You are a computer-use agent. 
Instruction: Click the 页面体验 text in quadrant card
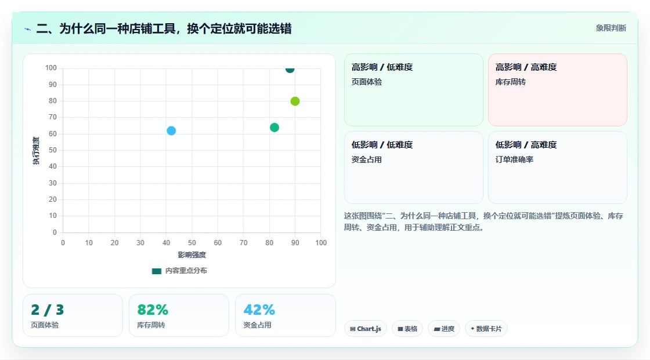(366, 82)
